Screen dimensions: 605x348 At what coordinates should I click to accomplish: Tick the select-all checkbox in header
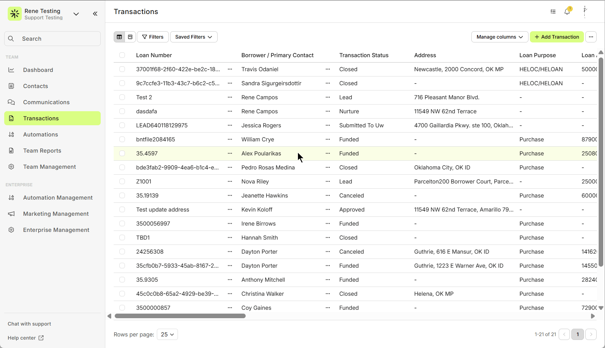(x=122, y=55)
